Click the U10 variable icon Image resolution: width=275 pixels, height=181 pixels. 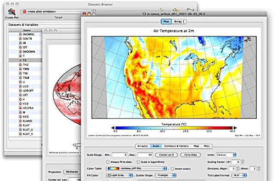pos(21,86)
